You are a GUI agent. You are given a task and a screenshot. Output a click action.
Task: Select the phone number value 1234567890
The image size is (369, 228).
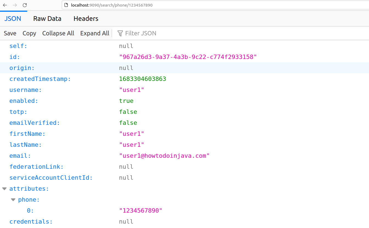point(141,211)
